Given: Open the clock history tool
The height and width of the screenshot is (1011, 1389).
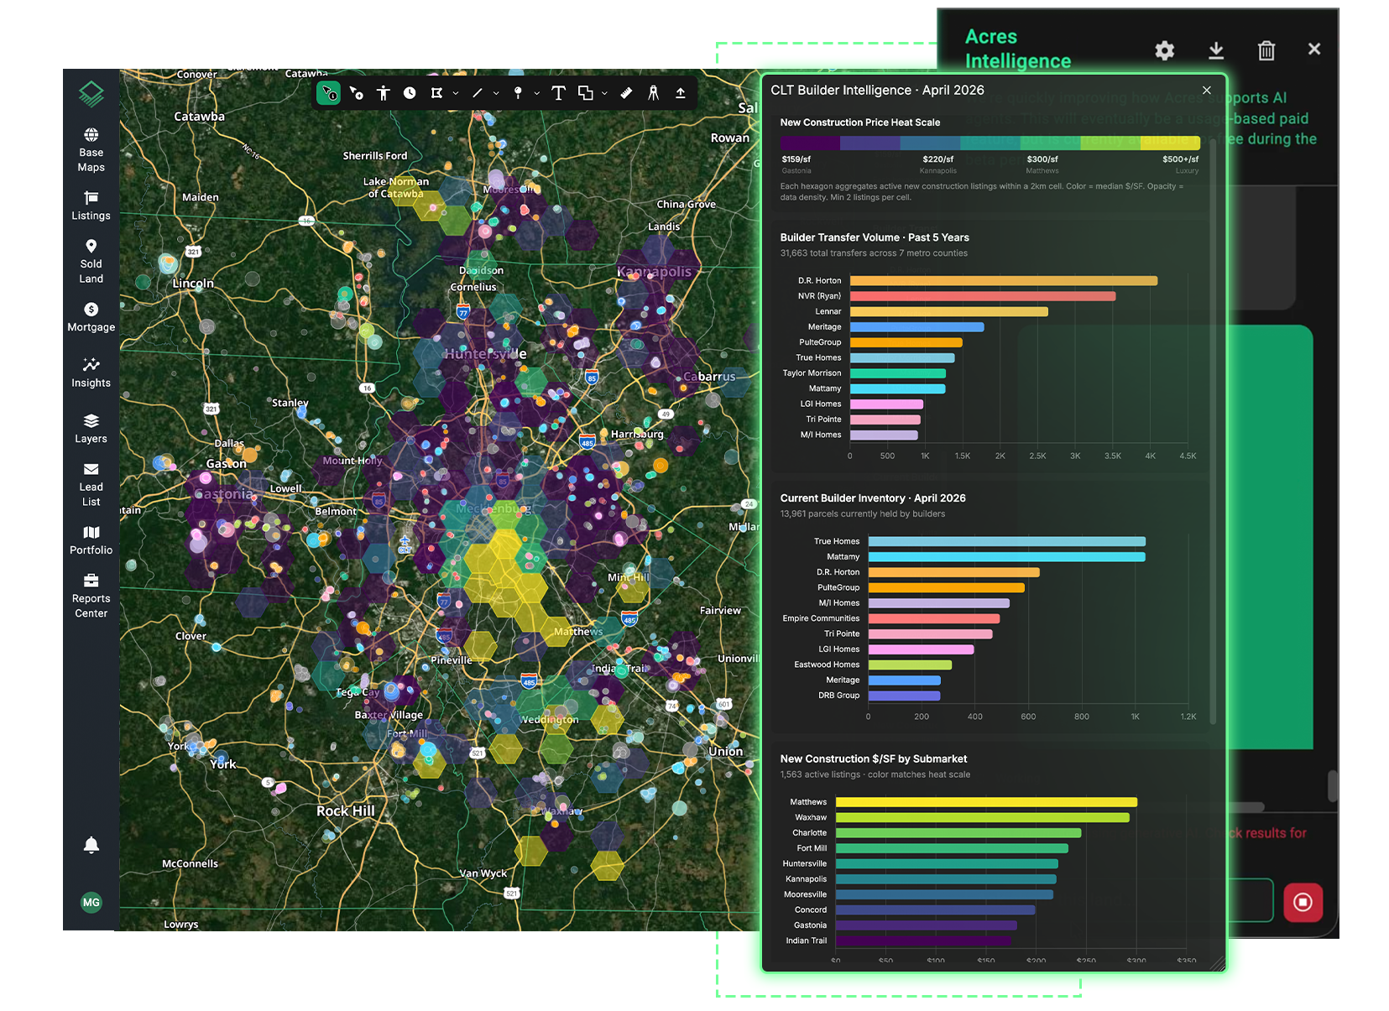Looking at the screenshot, I should tap(410, 93).
